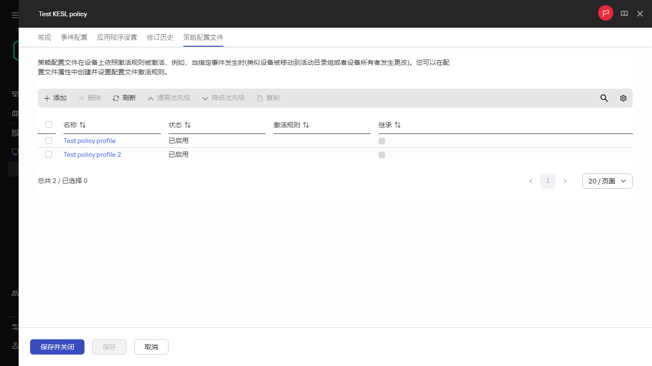Check the Test policy profile 2 row checkbox

point(48,154)
